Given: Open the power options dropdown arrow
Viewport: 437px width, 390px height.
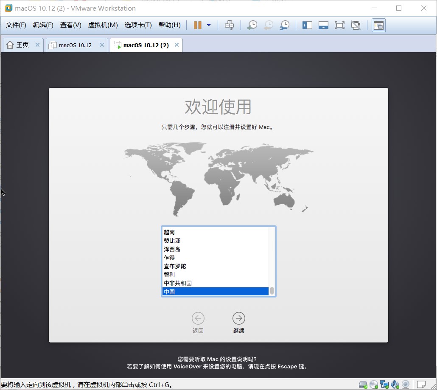Looking at the screenshot, I should 209,25.
